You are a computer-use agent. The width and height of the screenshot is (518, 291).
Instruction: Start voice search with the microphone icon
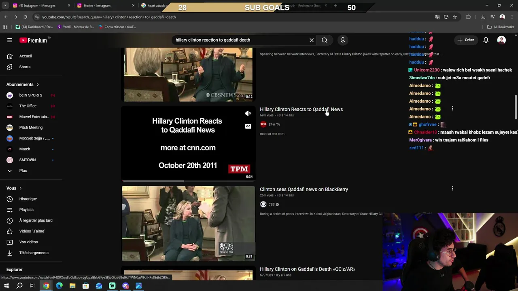343,40
